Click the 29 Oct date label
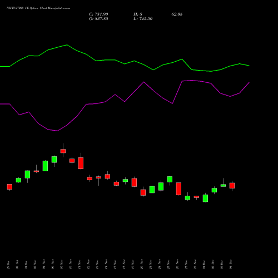278x278 pixels. (8, 265)
